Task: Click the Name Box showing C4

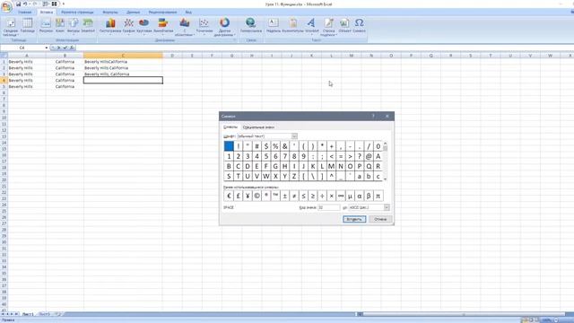Action: [22, 48]
